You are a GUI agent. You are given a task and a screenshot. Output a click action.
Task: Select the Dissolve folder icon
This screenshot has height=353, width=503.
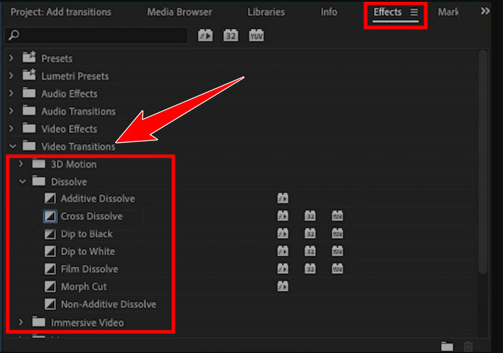point(39,181)
